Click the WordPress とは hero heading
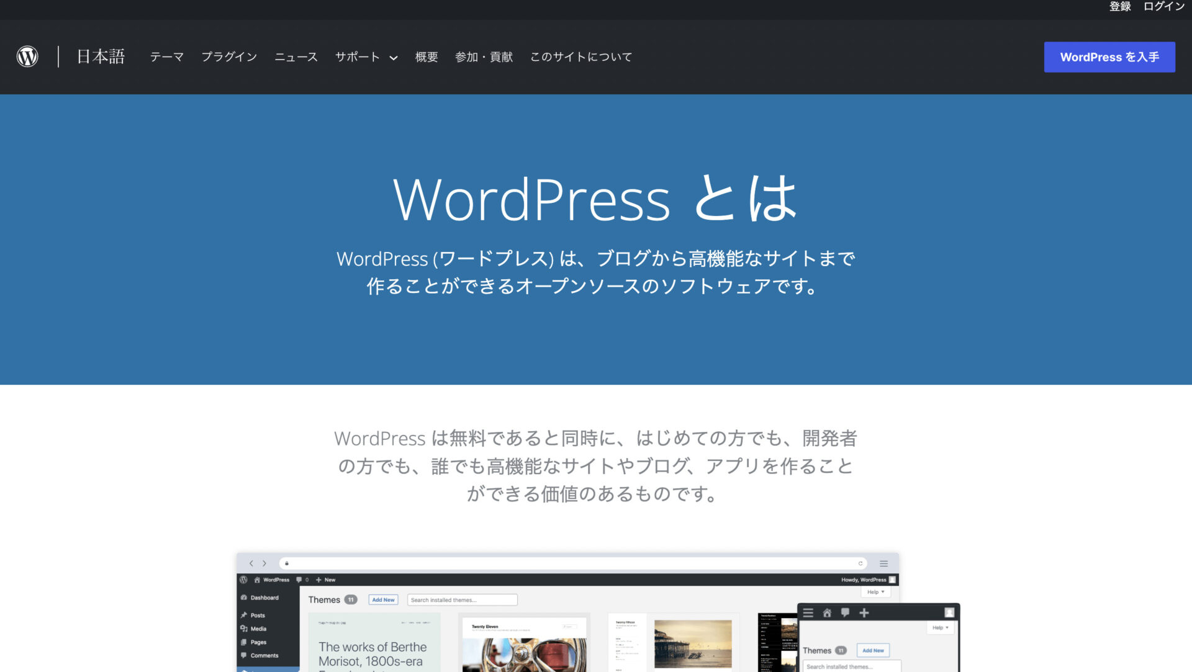This screenshot has width=1192, height=672. tap(595, 199)
